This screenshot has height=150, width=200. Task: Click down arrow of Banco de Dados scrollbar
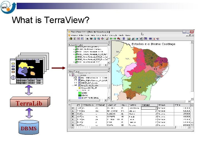click(x=108, y=62)
